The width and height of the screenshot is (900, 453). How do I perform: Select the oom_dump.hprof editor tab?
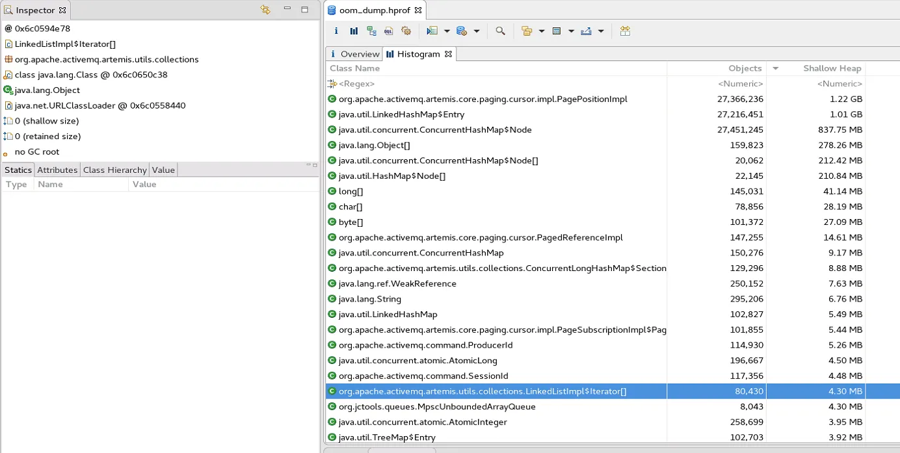point(374,10)
